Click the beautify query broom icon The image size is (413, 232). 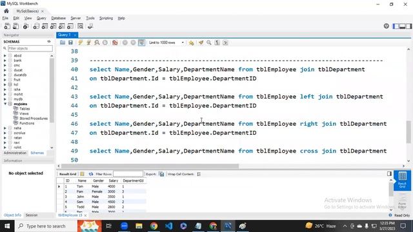(201, 43)
